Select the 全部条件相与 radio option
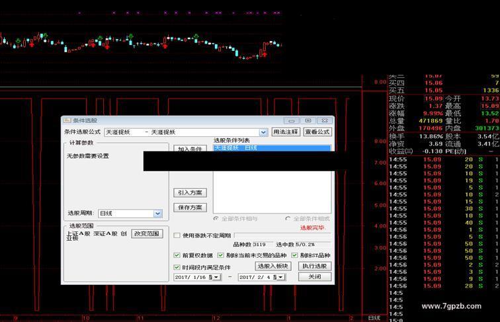Viewport: 500px width, 322px height. tap(216, 219)
